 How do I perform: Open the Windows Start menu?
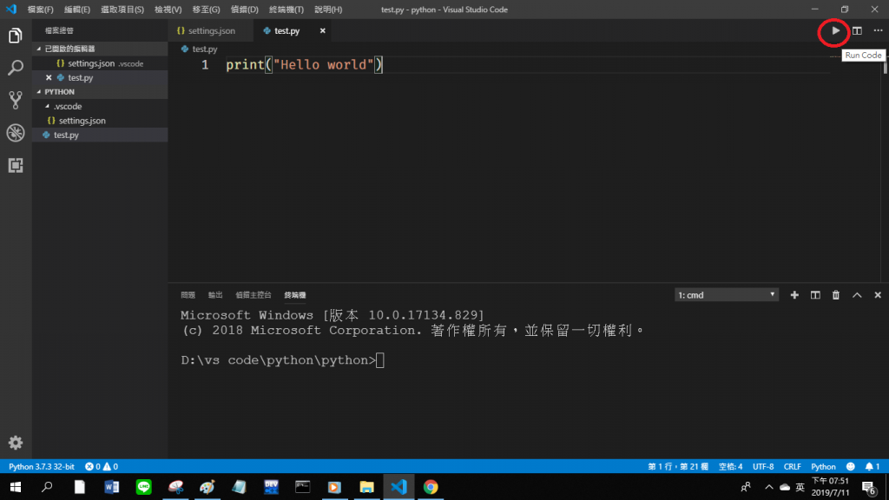click(x=16, y=487)
